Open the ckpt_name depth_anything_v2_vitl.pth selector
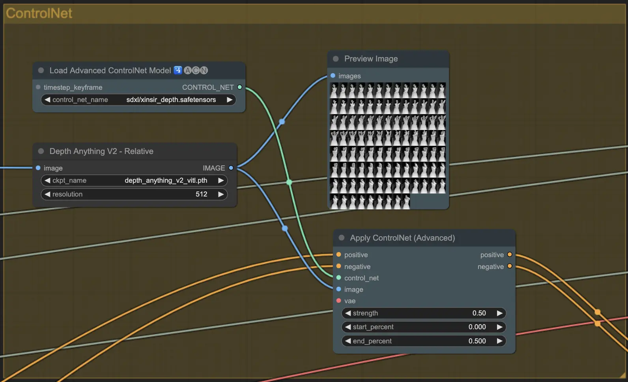Image resolution: width=628 pixels, height=382 pixels. tap(134, 180)
